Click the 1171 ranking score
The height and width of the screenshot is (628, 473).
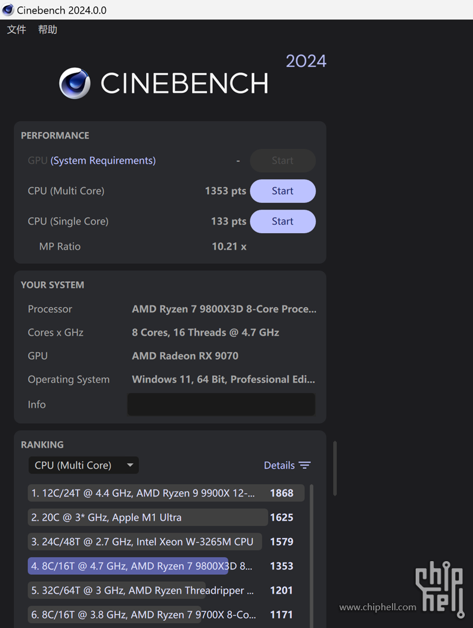tap(281, 615)
